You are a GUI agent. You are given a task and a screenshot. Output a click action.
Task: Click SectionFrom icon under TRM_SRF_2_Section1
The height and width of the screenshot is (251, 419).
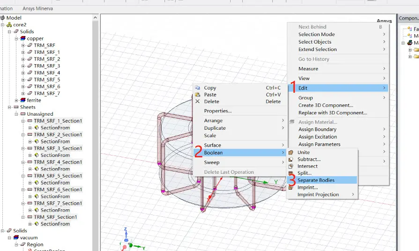click(x=37, y=141)
